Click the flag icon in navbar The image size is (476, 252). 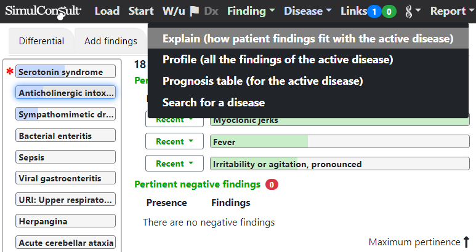[194, 11]
